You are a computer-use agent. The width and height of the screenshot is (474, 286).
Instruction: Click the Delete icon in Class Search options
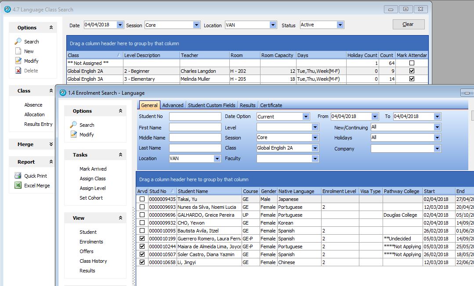click(x=18, y=71)
